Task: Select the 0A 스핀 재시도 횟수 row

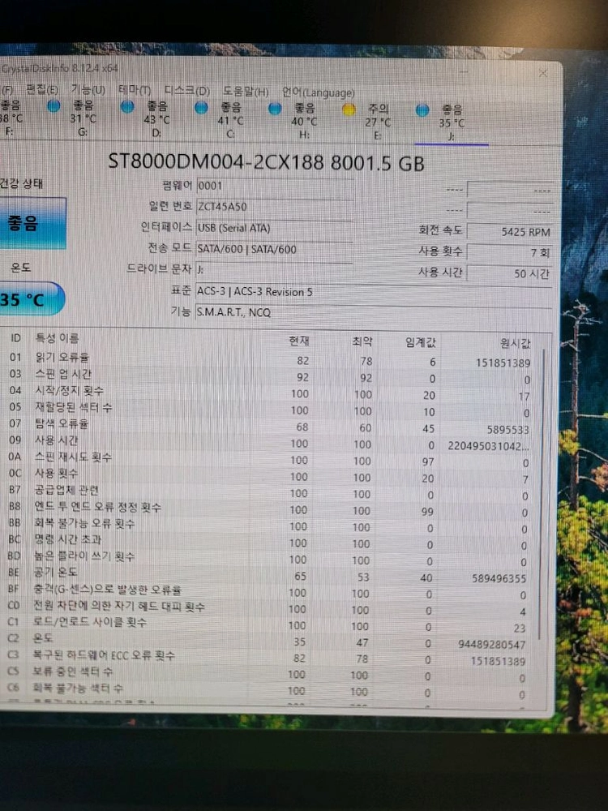Action: pyautogui.click(x=271, y=459)
